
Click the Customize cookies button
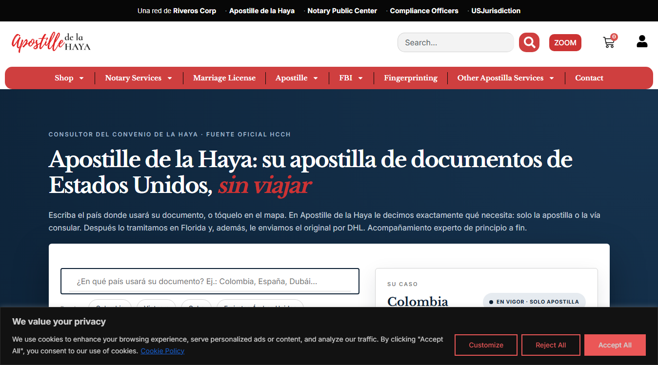(486, 345)
